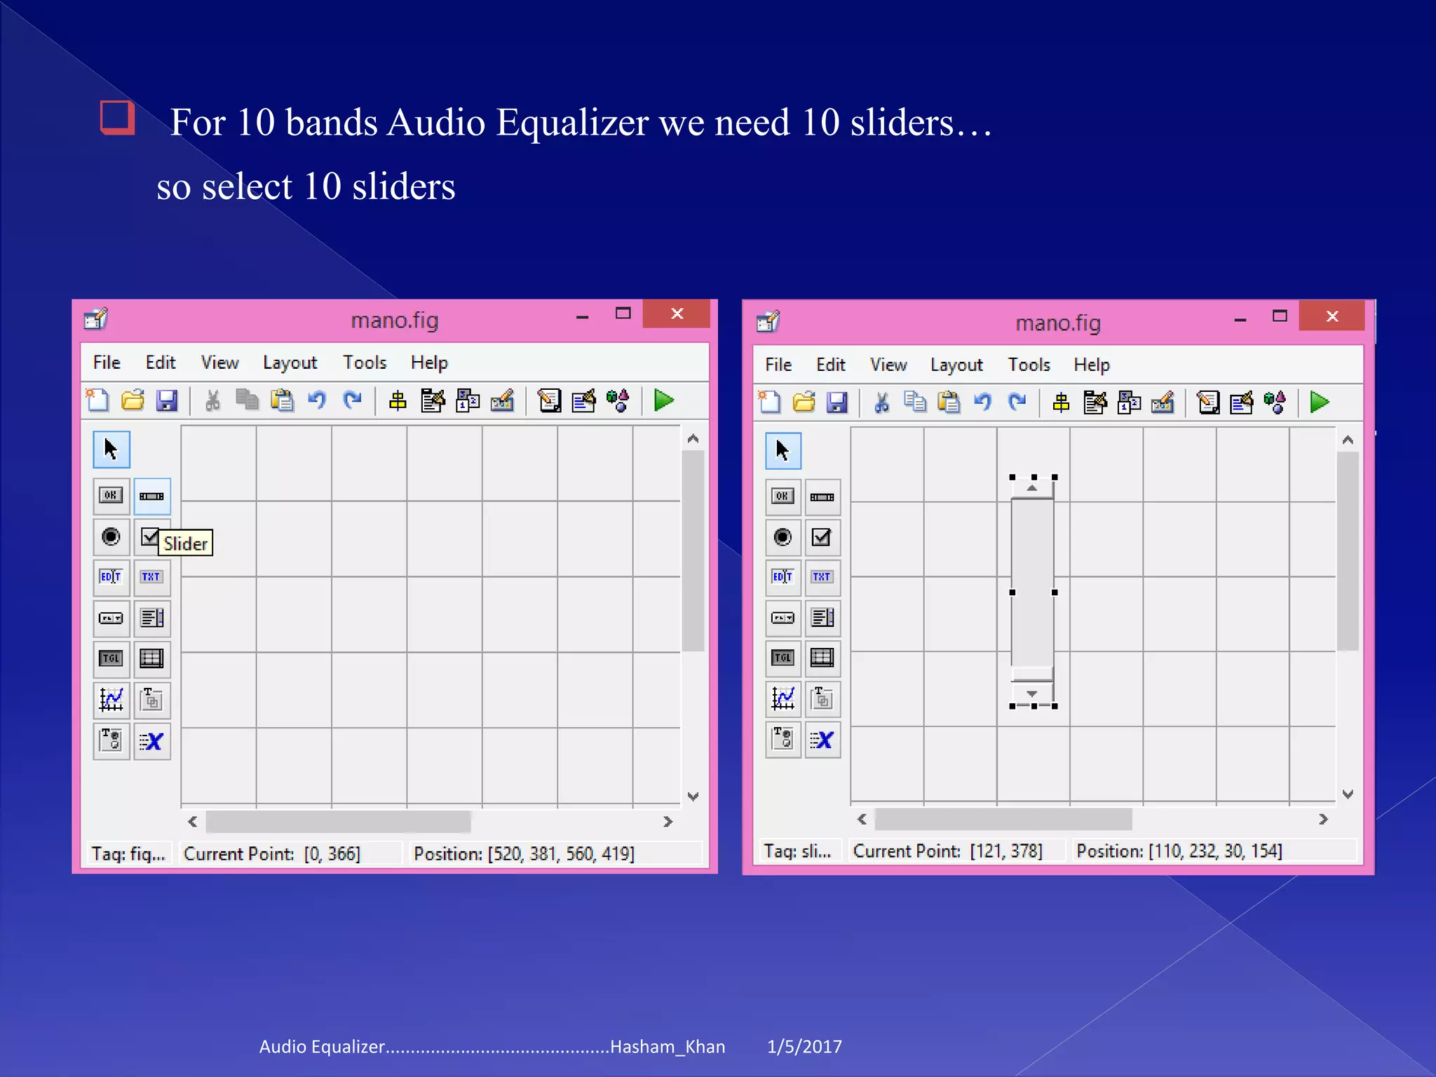Screen dimensions: 1436x1077
Task: Open Toolbar Editor in left window
Action: click(x=502, y=400)
